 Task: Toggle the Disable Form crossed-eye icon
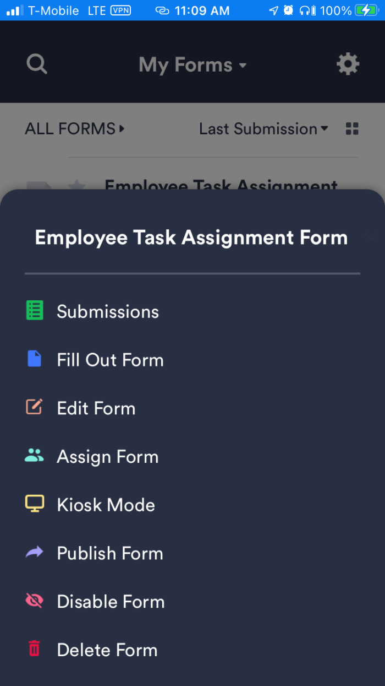[35, 601]
